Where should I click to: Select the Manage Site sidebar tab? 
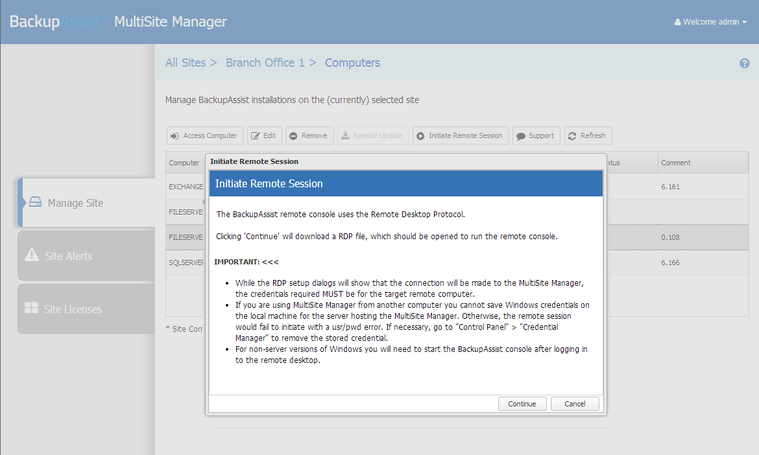(87, 203)
